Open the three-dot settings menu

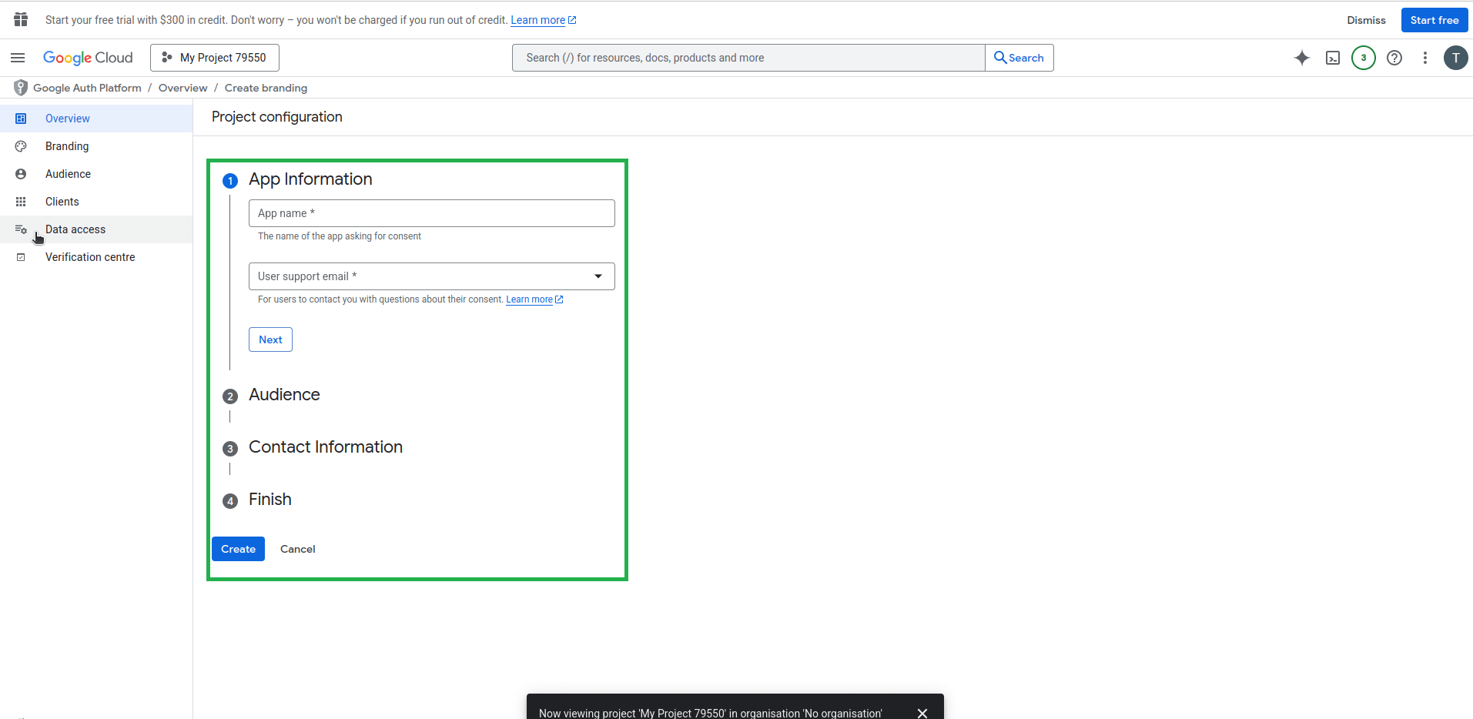(1424, 58)
